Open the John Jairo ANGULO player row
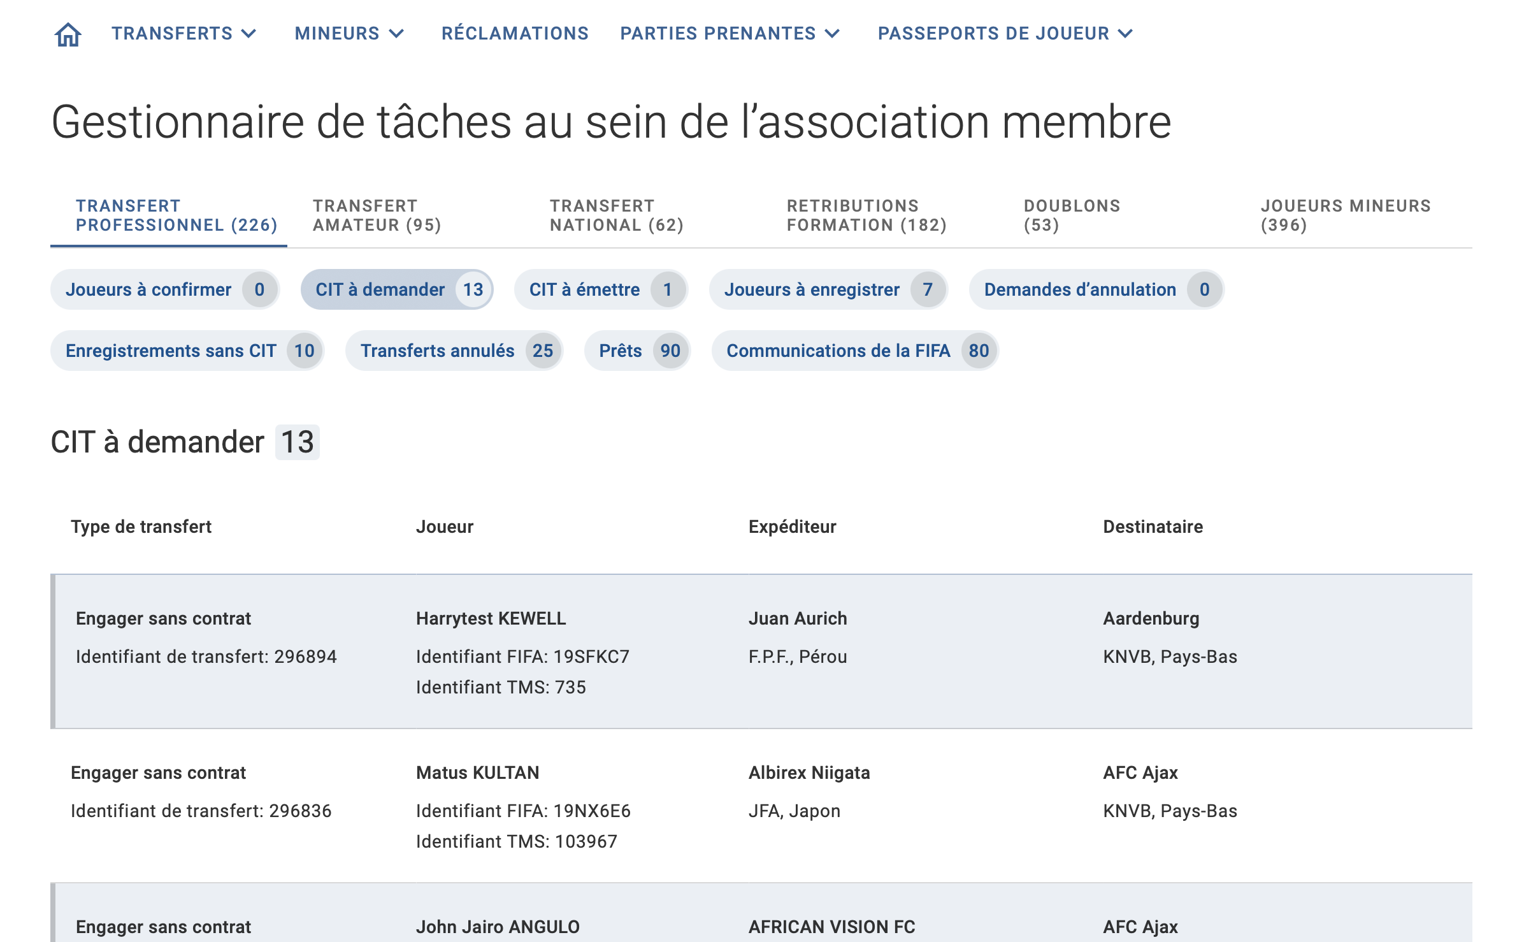The image size is (1524, 942). tap(761, 913)
